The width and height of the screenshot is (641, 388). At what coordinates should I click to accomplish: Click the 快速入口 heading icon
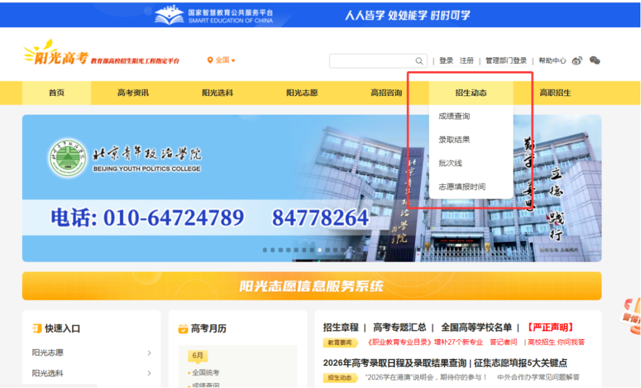pyautogui.click(x=37, y=328)
